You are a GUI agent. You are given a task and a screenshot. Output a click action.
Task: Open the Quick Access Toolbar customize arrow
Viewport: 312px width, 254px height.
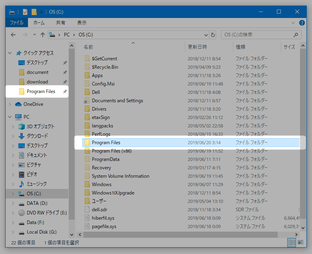41,12
